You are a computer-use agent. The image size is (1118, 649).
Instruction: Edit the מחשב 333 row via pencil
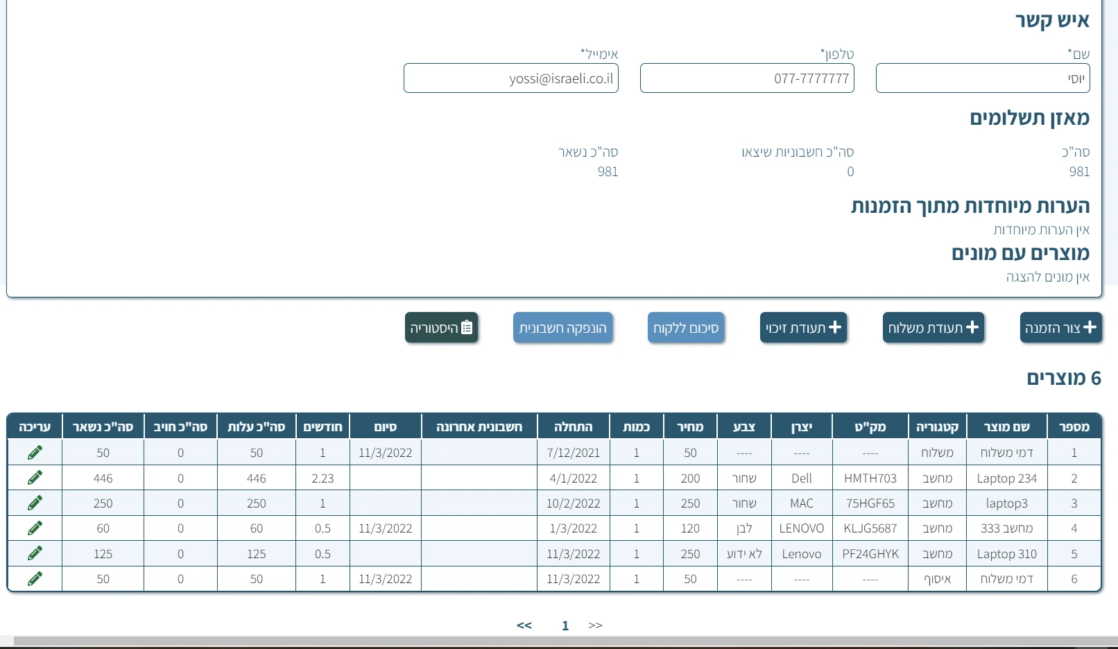pyautogui.click(x=35, y=528)
